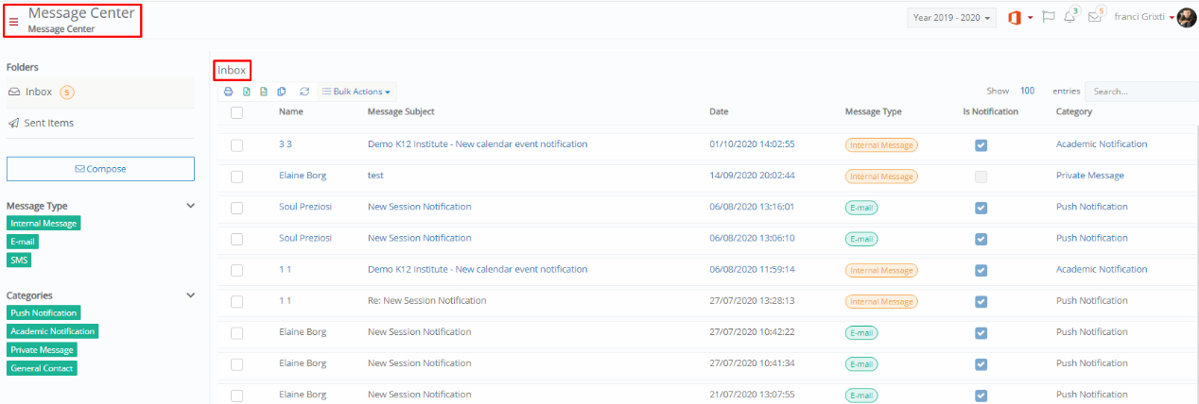Screen dimensions: 1199x404
Task: Click sender name Elaine Borg on test row
Action: (303, 176)
